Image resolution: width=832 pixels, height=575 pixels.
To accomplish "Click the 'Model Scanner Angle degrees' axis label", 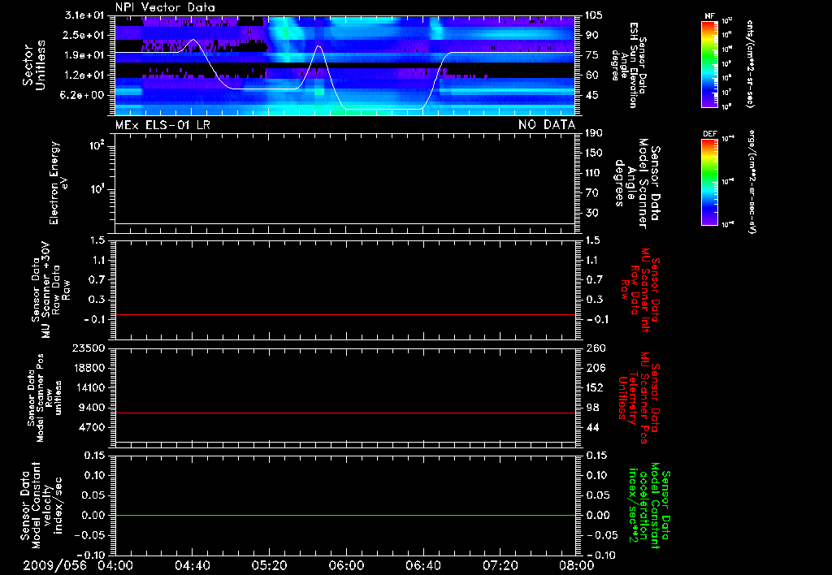I will coord(631,184).
